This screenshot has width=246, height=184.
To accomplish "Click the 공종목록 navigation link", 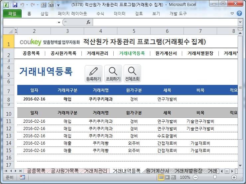I will point(31,53).
